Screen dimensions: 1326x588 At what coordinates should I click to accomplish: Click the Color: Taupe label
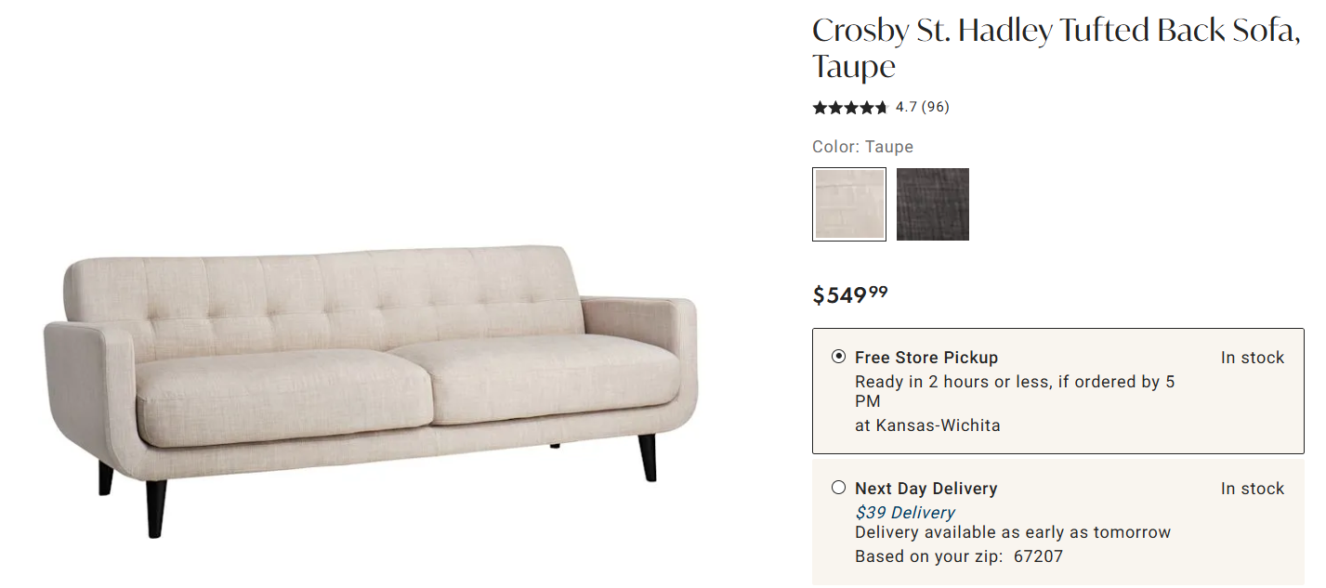[862, 147]
